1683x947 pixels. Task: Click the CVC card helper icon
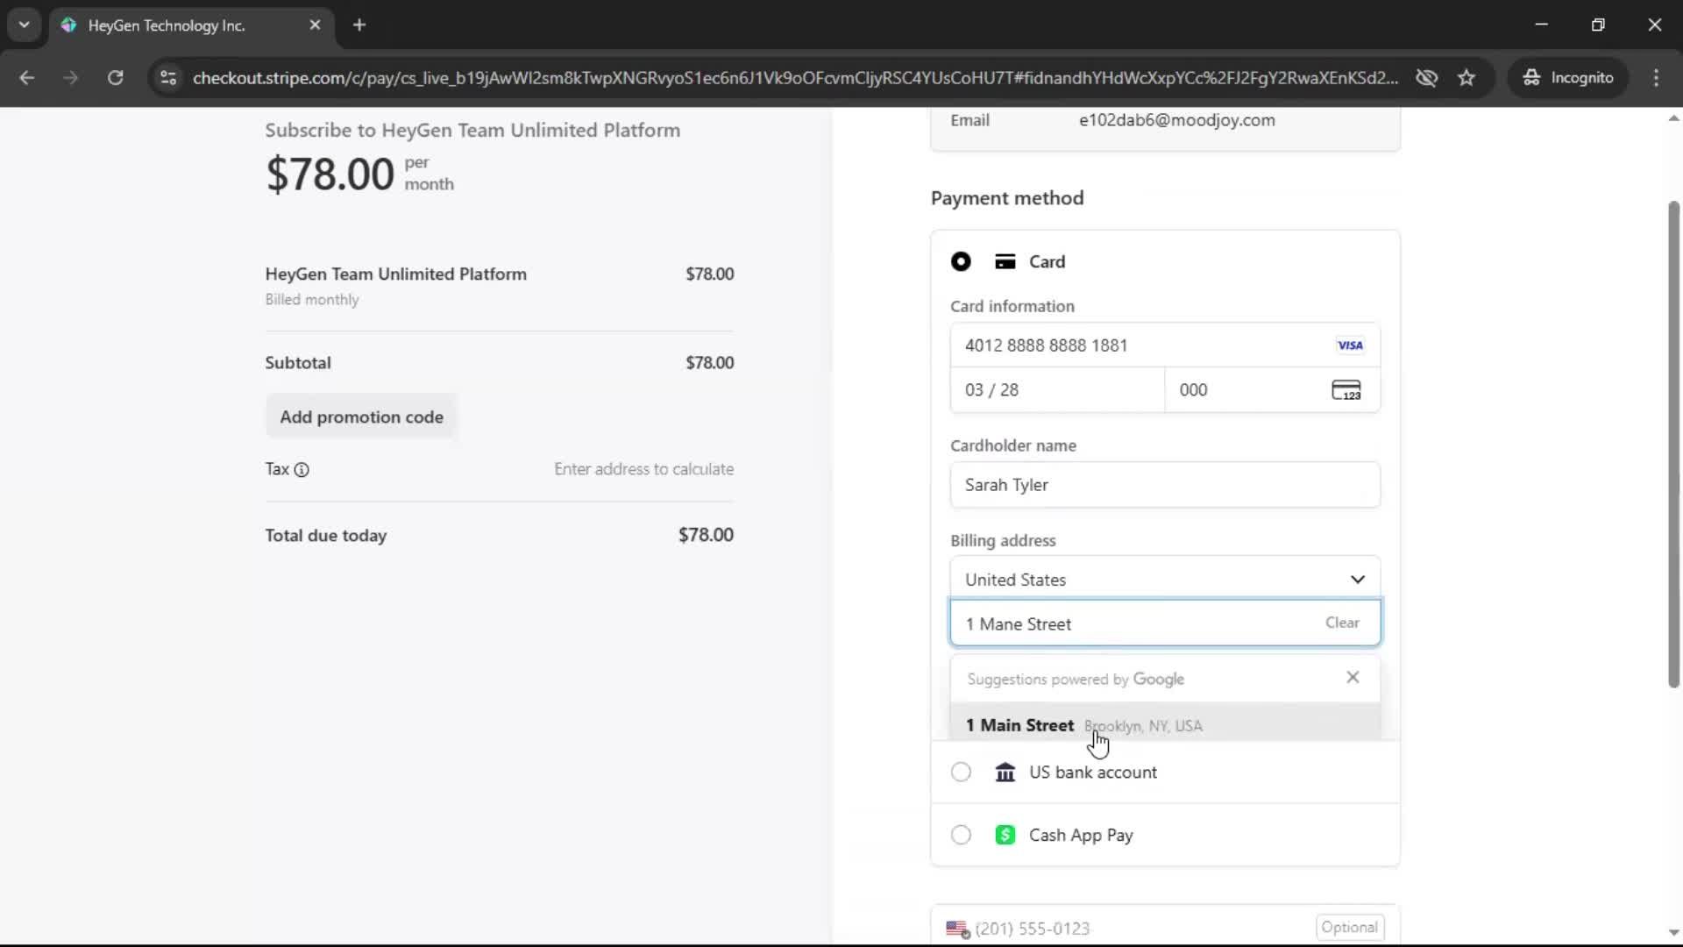[1346, 390]
